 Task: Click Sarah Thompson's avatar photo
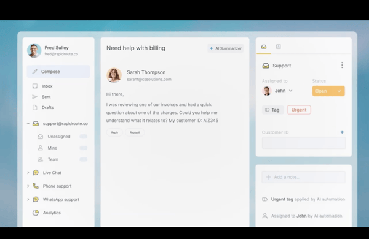click(x=114, y=75)
